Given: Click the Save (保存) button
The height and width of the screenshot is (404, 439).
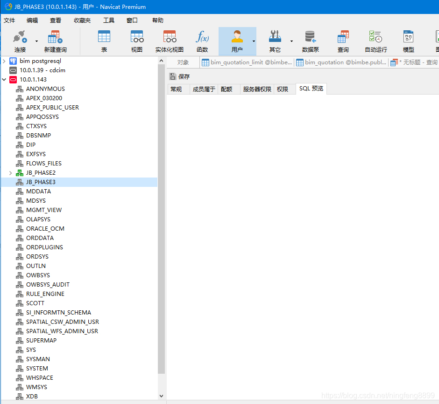Looking at the screenshot, I should pos(179,76).
